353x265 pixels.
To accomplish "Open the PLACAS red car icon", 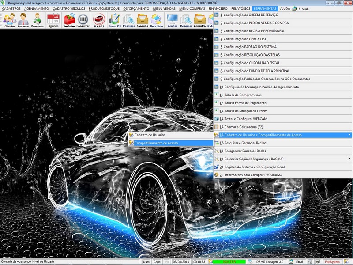I will (99, 20).
